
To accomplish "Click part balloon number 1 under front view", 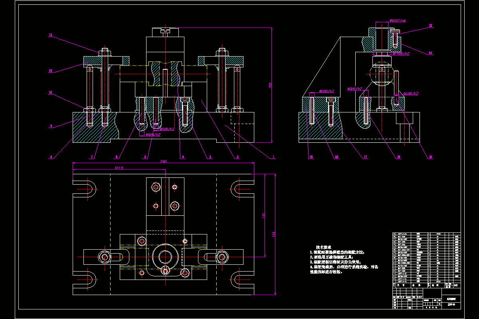I will pyautogui.click(x=274, y=158).
